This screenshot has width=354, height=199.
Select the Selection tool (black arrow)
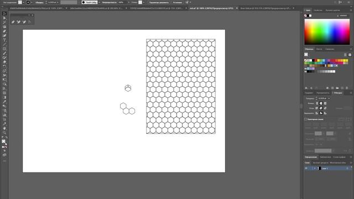pos(4,14)
